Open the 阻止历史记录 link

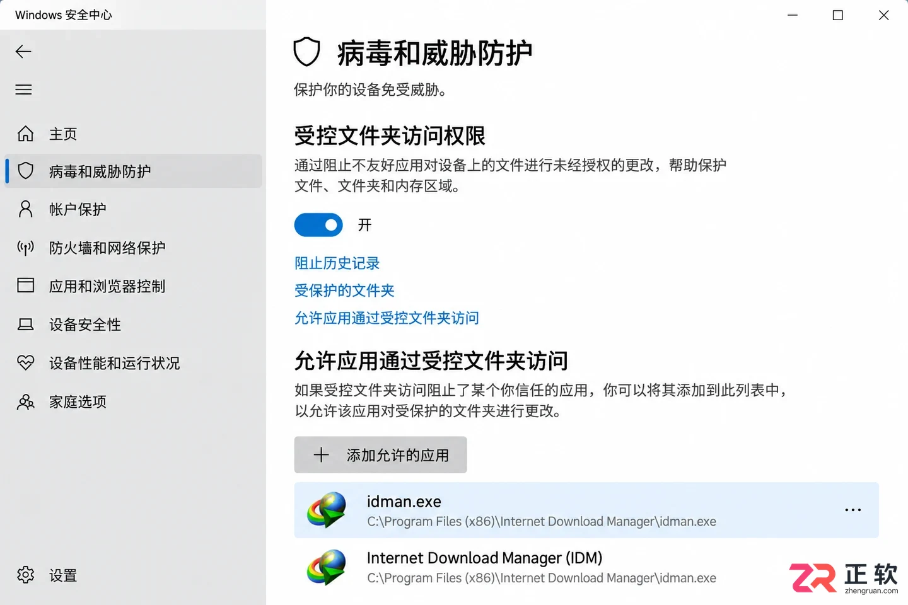click(337, 263)
